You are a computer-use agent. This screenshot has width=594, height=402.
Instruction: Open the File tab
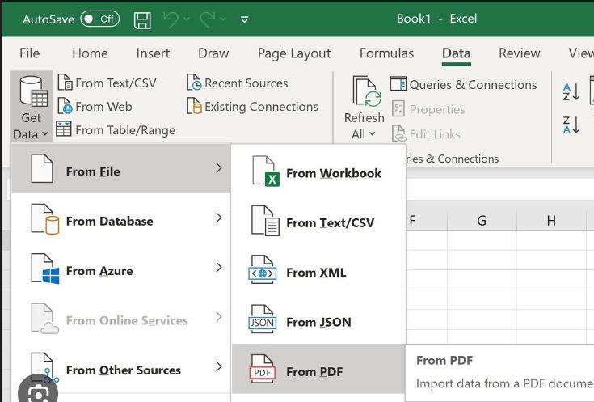(30, 53)
